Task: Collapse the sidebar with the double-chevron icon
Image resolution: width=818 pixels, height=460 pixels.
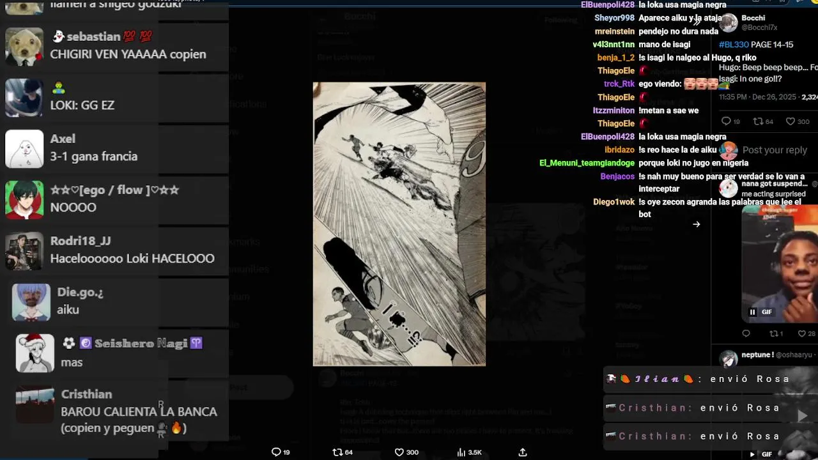Action: (x=697, y=21)
